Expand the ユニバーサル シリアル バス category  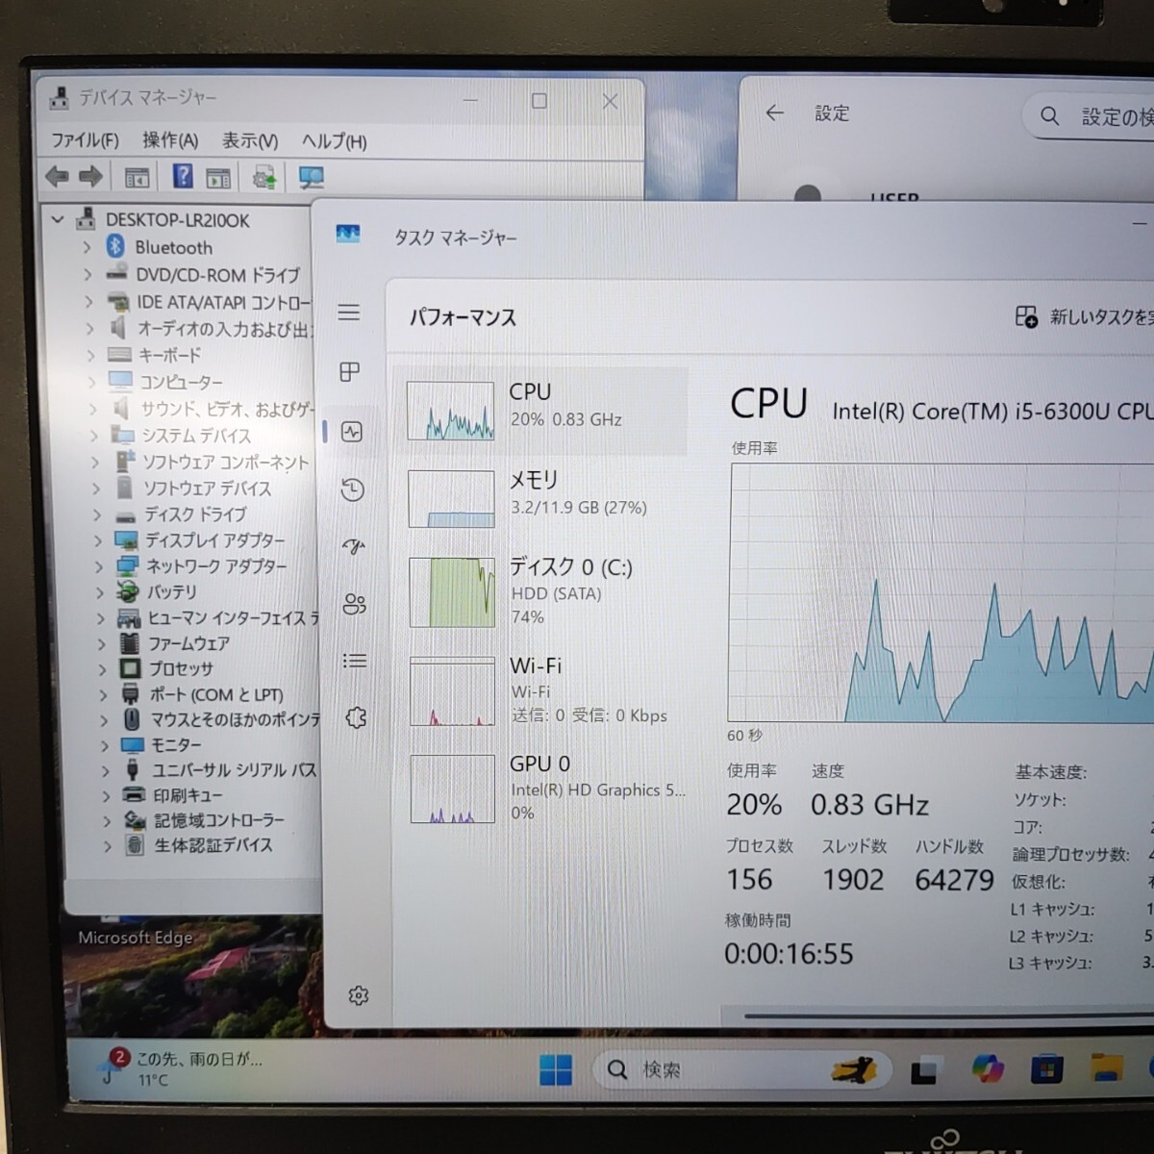pyautogui.click(x=106, y=770)
